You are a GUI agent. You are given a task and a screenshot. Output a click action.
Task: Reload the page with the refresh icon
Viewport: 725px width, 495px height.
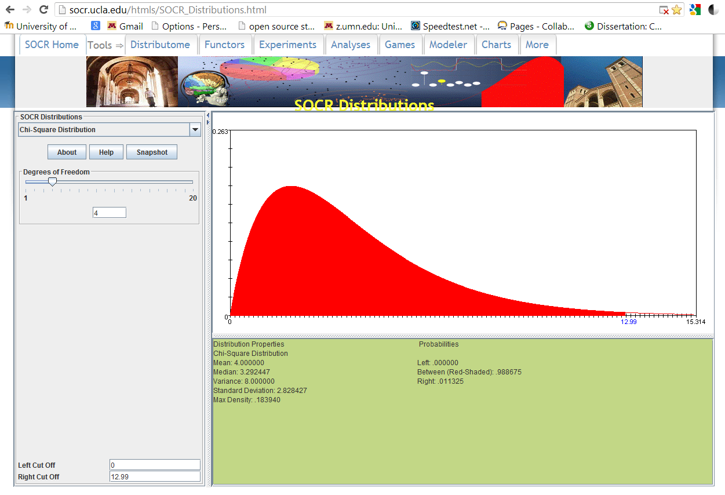(43, 10)
